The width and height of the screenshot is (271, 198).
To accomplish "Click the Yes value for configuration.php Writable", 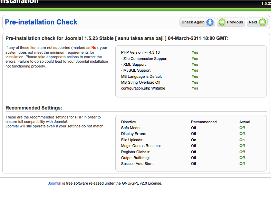I will pyautogui.click(x=195, y=88).
